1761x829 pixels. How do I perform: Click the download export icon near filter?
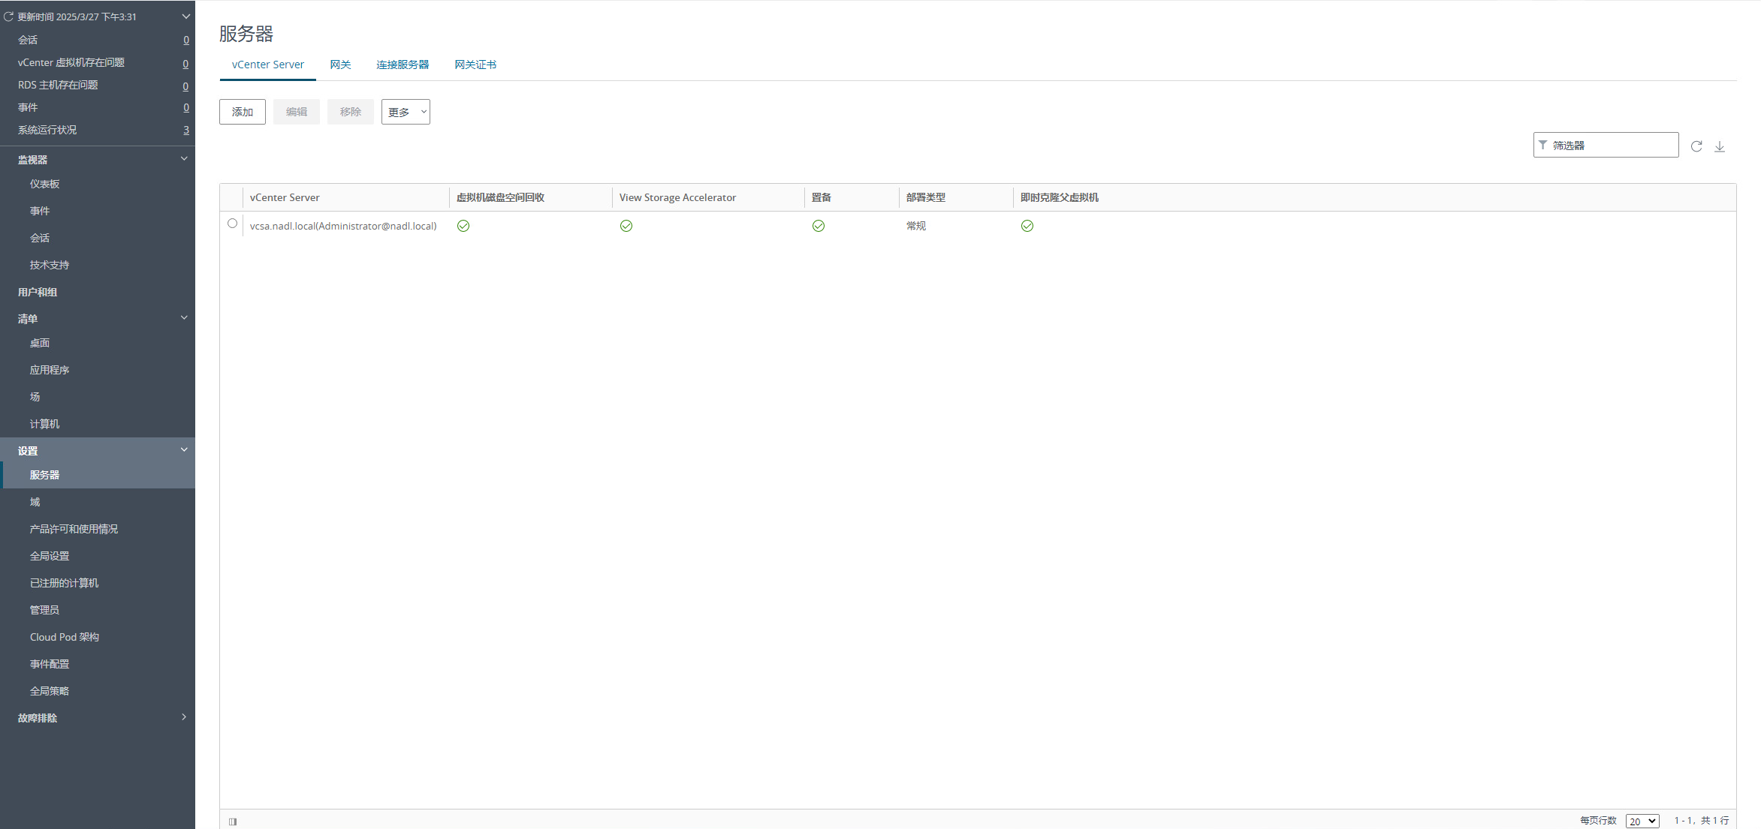1720,146
